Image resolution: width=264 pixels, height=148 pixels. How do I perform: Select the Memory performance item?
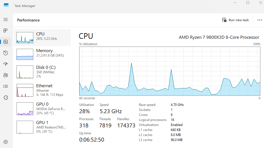pos(42,54)
